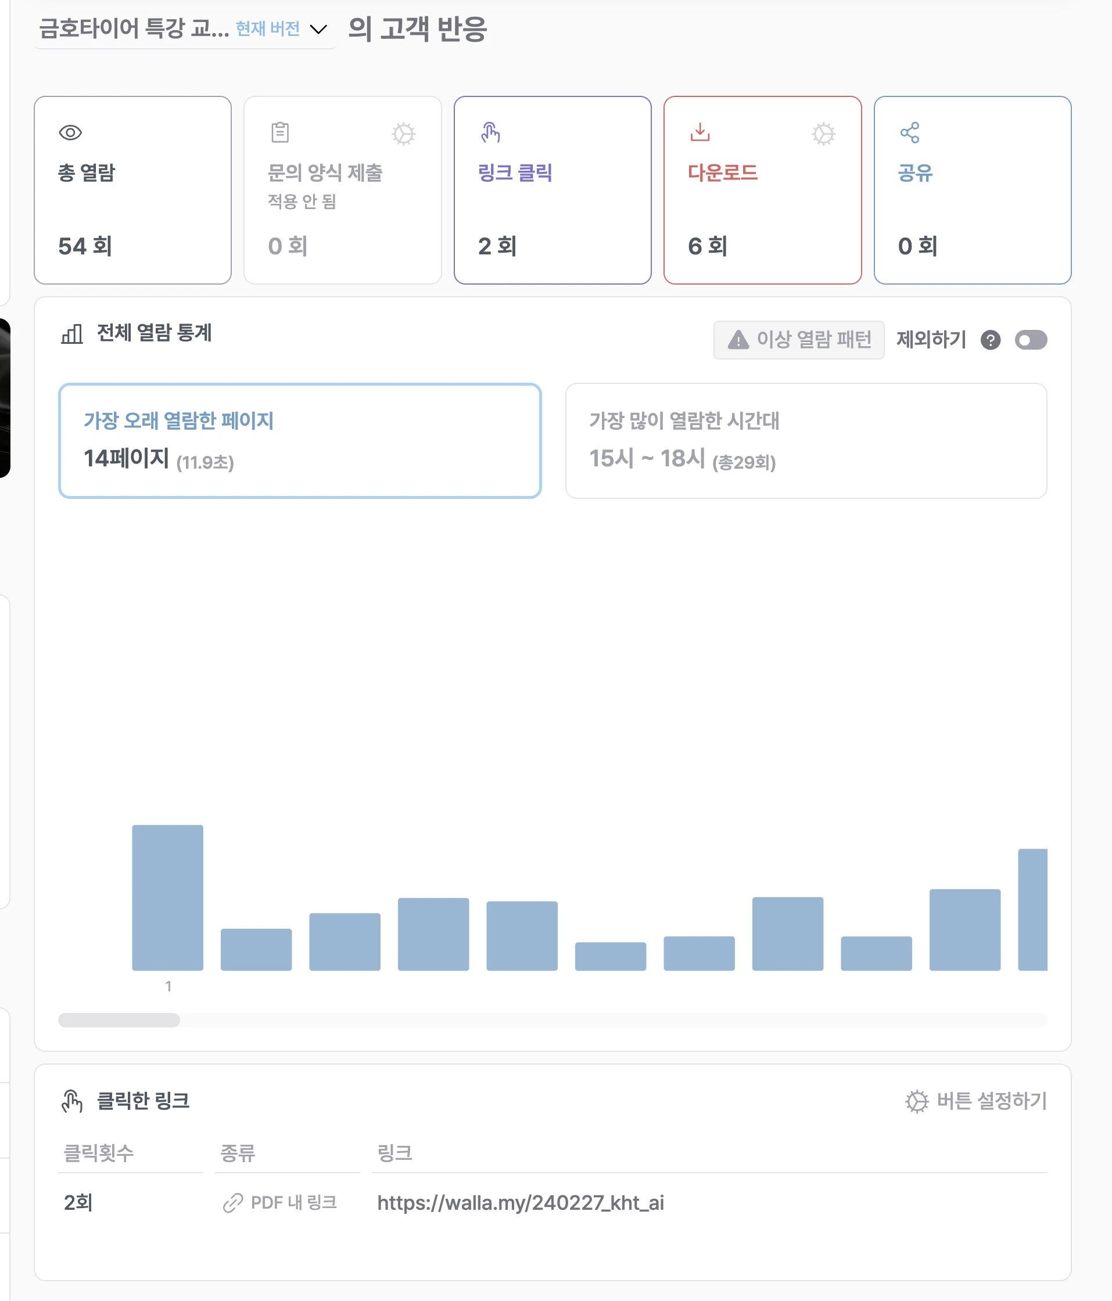This screenshot has width=1112, height=1301.
Task: Open gear settings on 문의 양식 제출 card
Action: 403,134
